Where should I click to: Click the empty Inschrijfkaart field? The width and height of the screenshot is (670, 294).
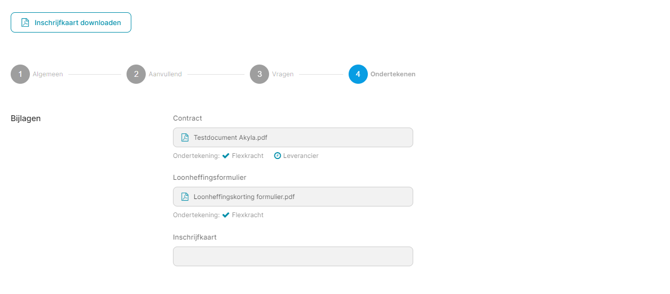pos(293,256)
